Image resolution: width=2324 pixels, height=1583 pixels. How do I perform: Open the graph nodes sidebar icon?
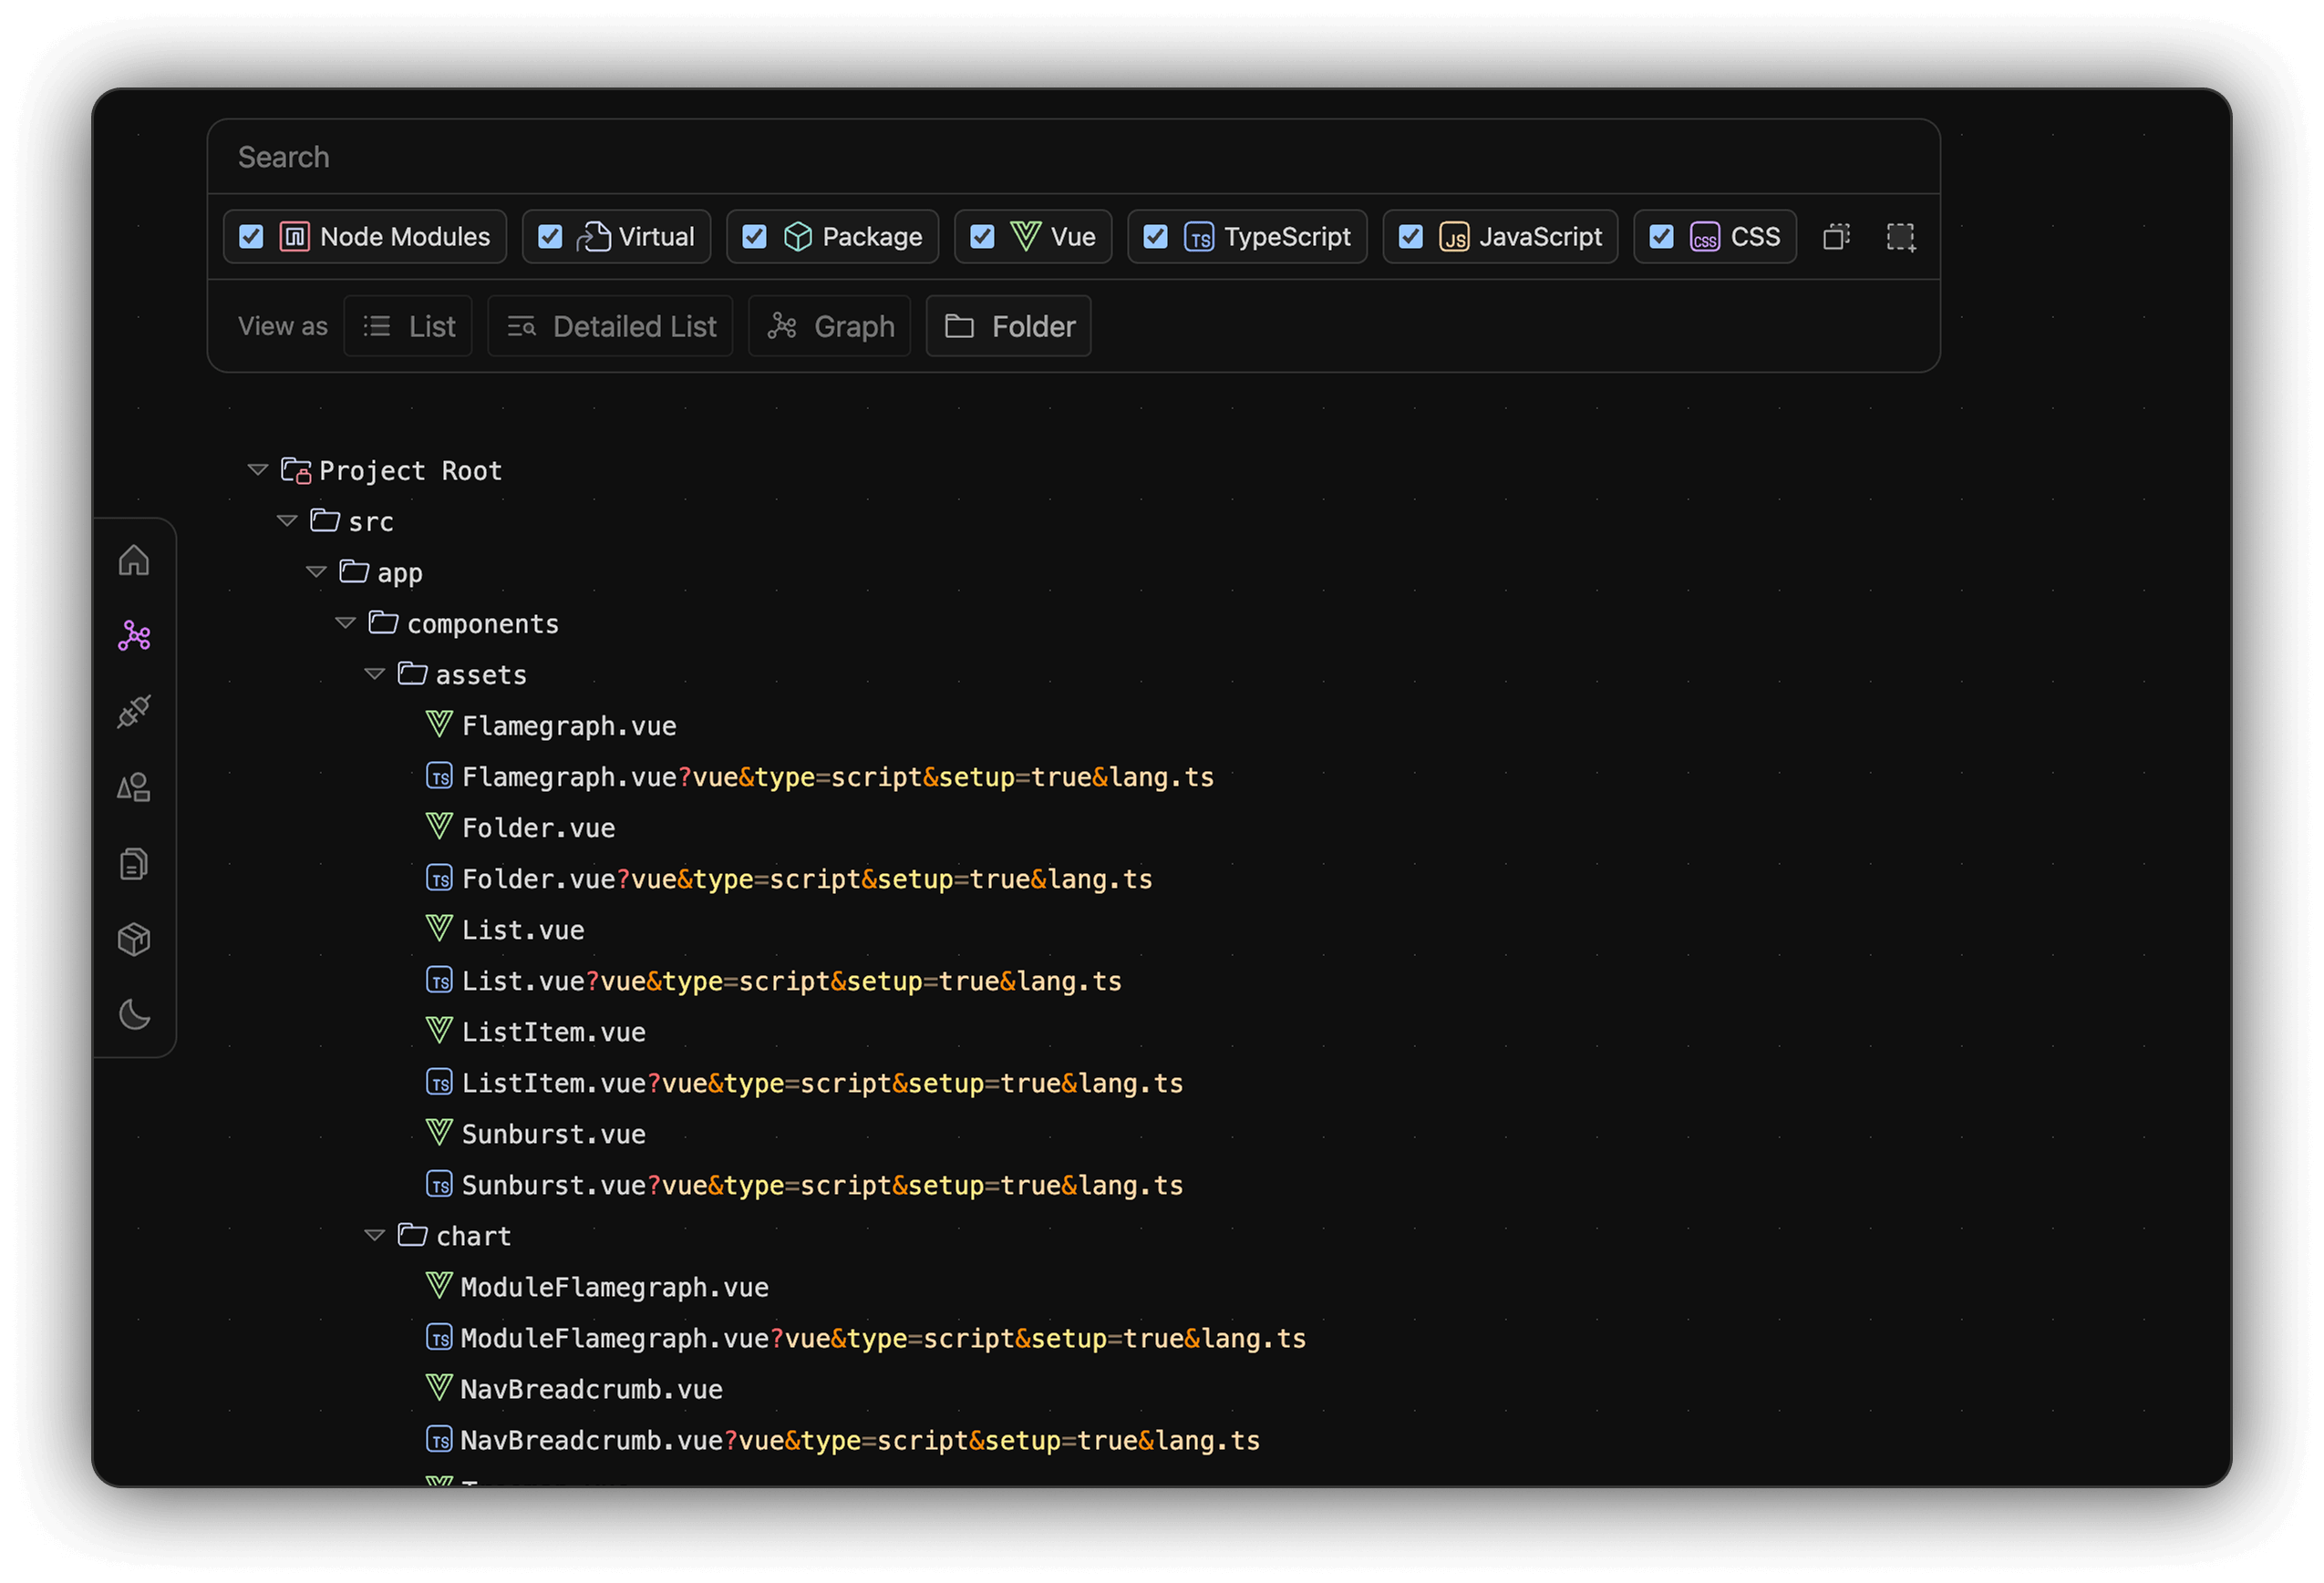[x=134, y=635]
